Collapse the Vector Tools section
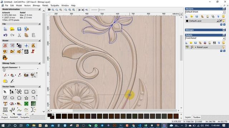This screenshot has height=128, width=229. [x=39, y=87]
